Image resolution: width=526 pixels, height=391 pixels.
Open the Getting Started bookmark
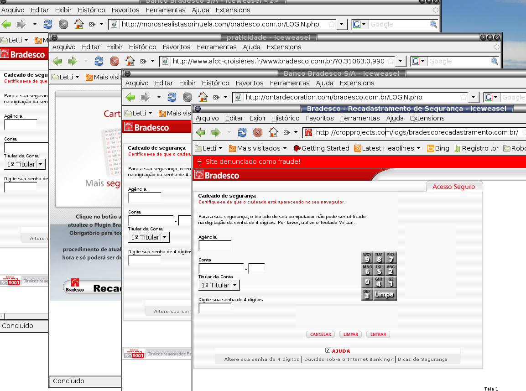pos(321,148)
